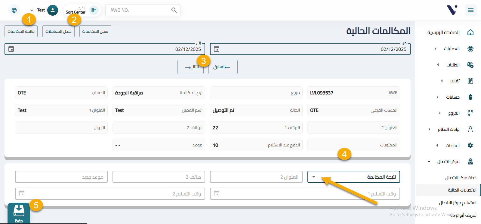Open the نتيجة المكالمة dropdown
This screenshot has height=224, width=481.
354,177
